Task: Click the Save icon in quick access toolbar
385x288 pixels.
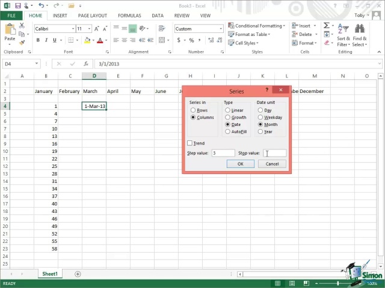Action: 17,5
